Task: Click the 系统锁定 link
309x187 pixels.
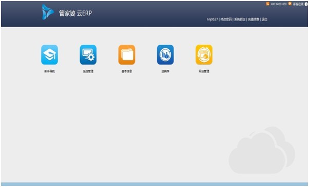Action: [240, 20]
